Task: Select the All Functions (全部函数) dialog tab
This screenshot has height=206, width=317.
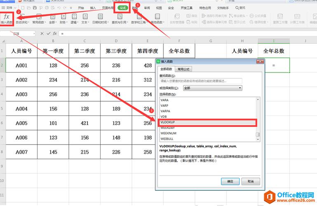Action: click(x=166, y=69)
